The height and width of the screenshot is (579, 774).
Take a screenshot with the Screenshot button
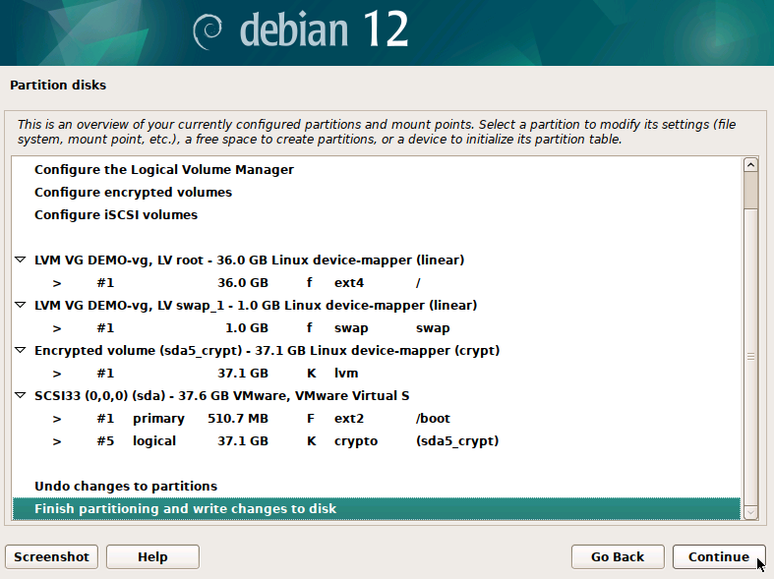(51, 556)
